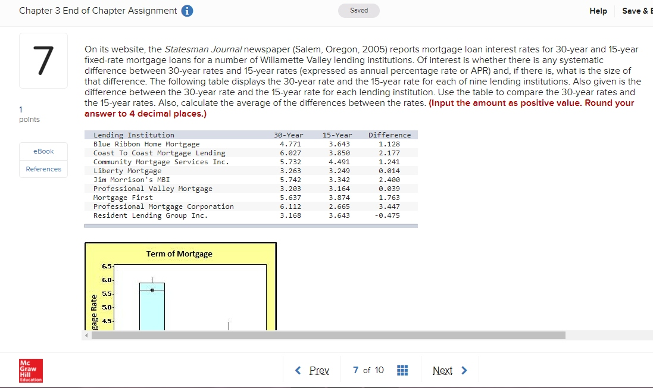Open the Help menu

pos(598,11)
